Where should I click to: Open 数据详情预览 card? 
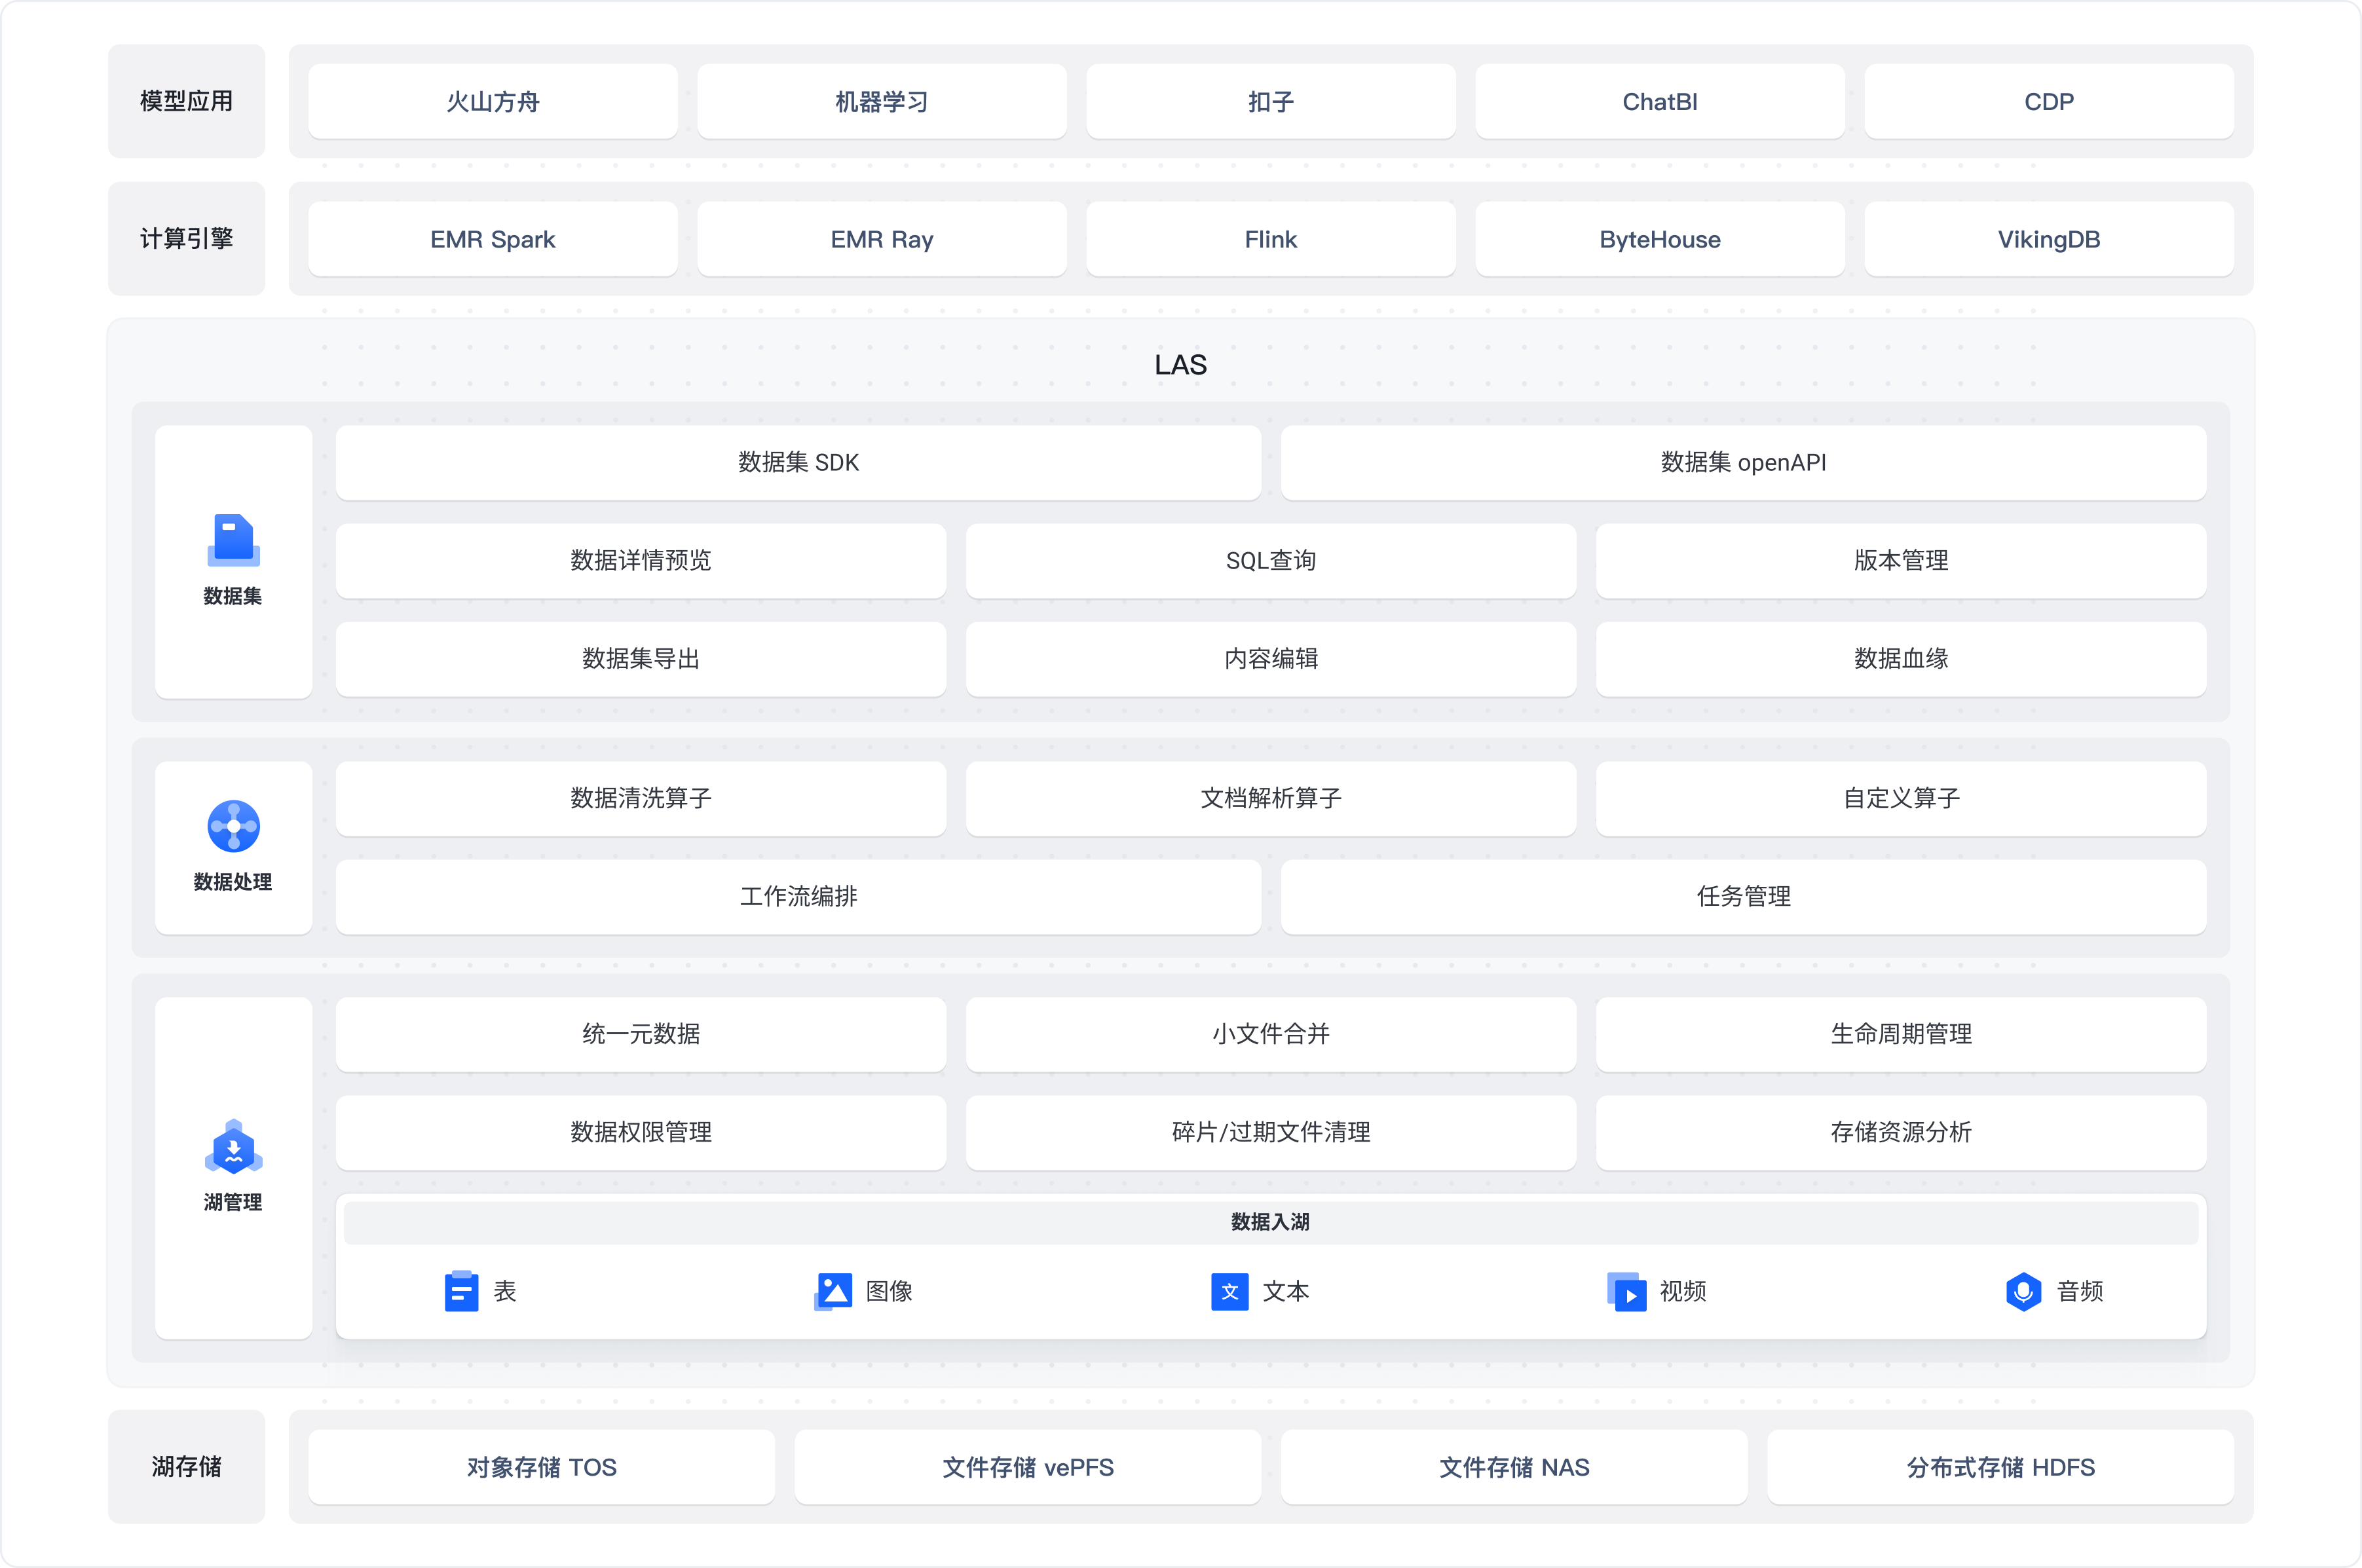[641, 560]
